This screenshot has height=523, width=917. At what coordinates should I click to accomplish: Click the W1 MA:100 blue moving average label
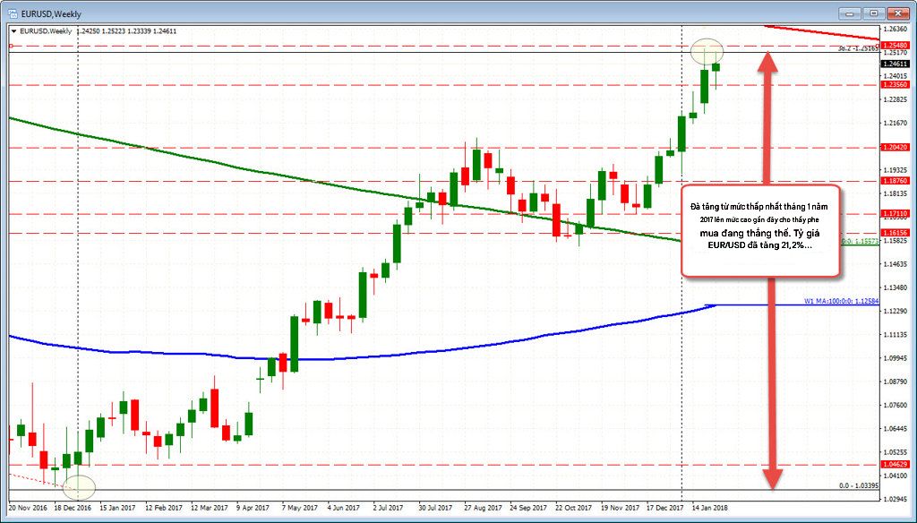click(841, 301)
